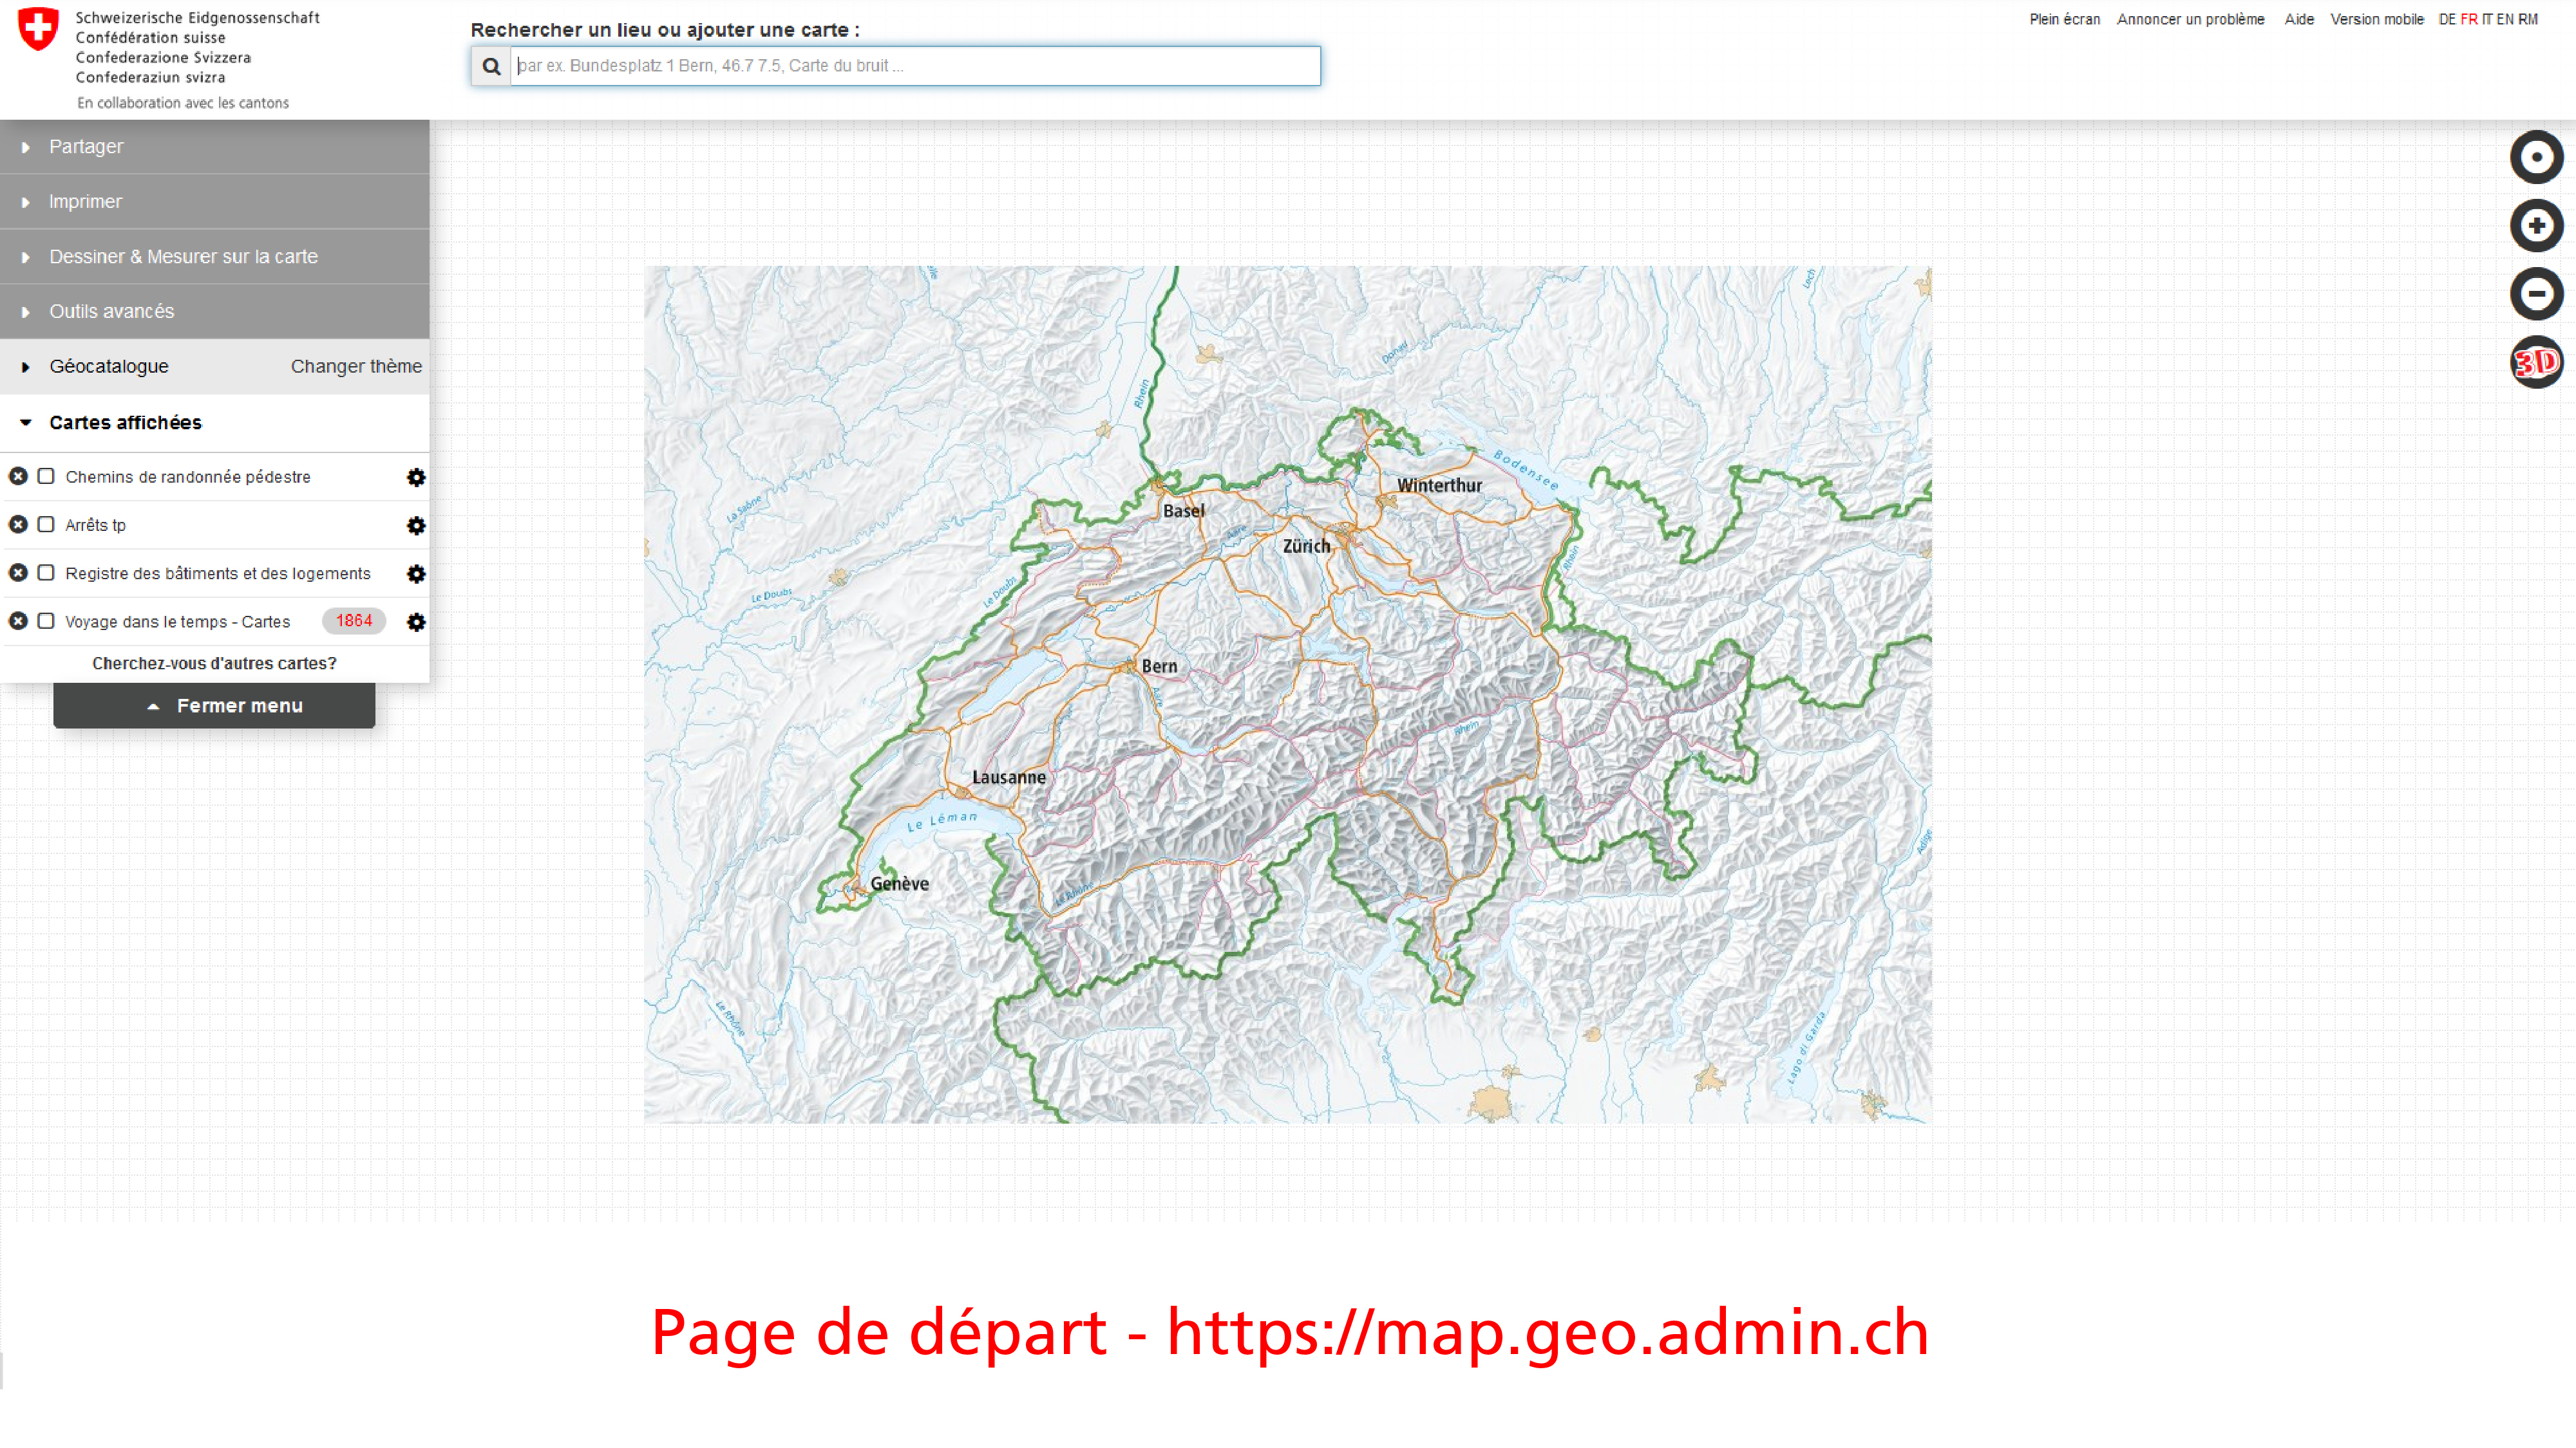Screen dimensions: 2576x1448
Task: Click the year 1864 time selector badge
Action: (x=354, y=620)
